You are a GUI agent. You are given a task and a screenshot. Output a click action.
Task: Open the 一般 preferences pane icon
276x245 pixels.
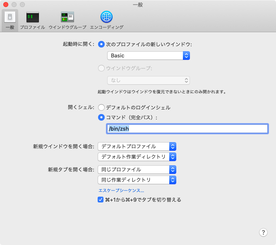click(x=10, y=17)
